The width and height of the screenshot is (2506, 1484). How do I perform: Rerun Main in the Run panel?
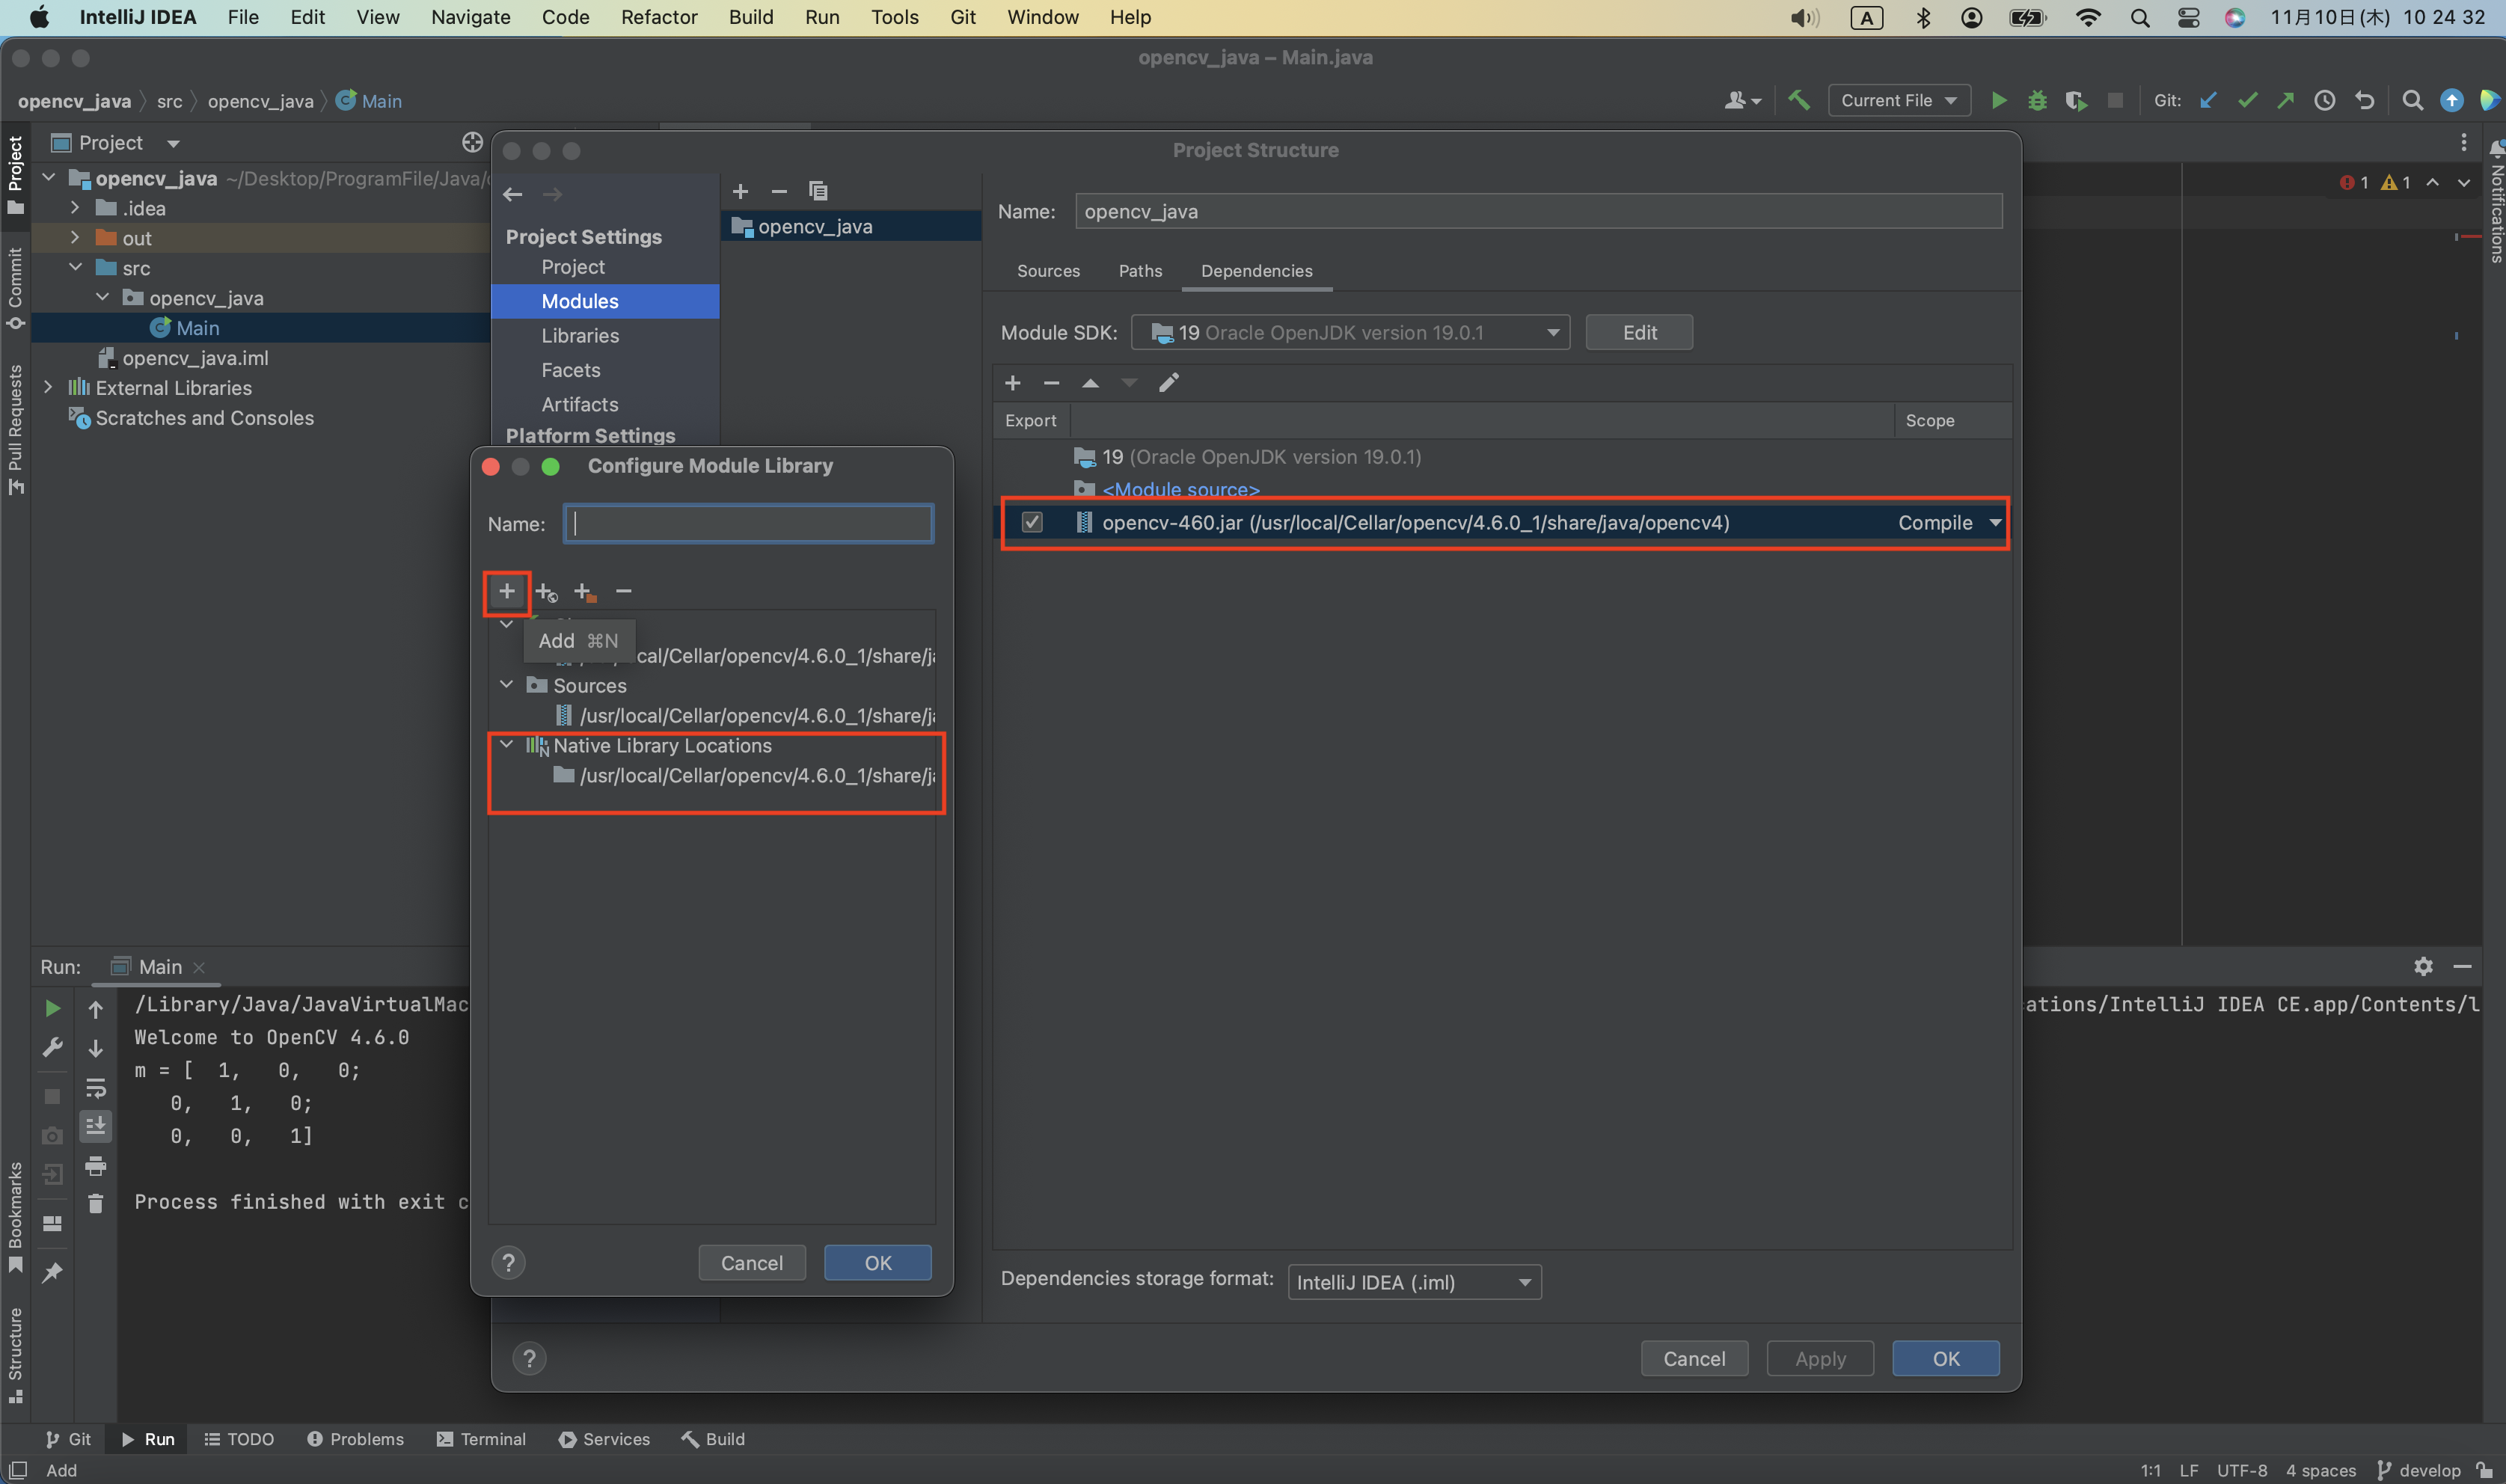point(52,1008)
